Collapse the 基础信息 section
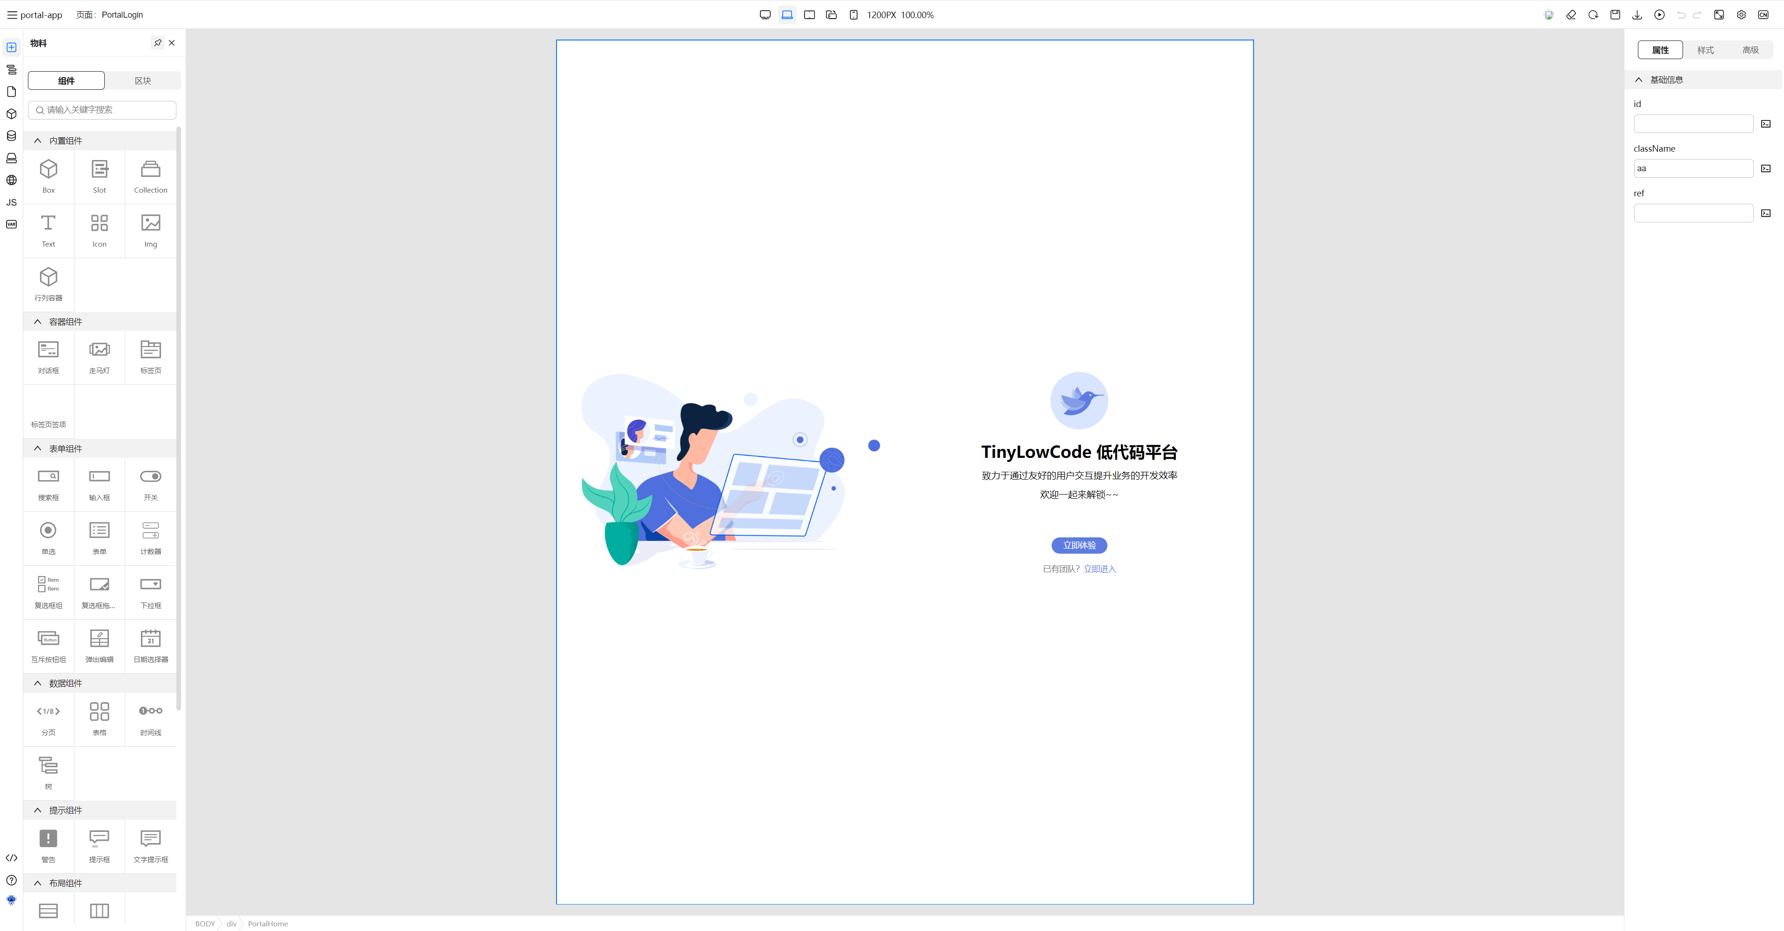Image resolution: width=1784 pixels, height=931 pixels. [1638, 79]
